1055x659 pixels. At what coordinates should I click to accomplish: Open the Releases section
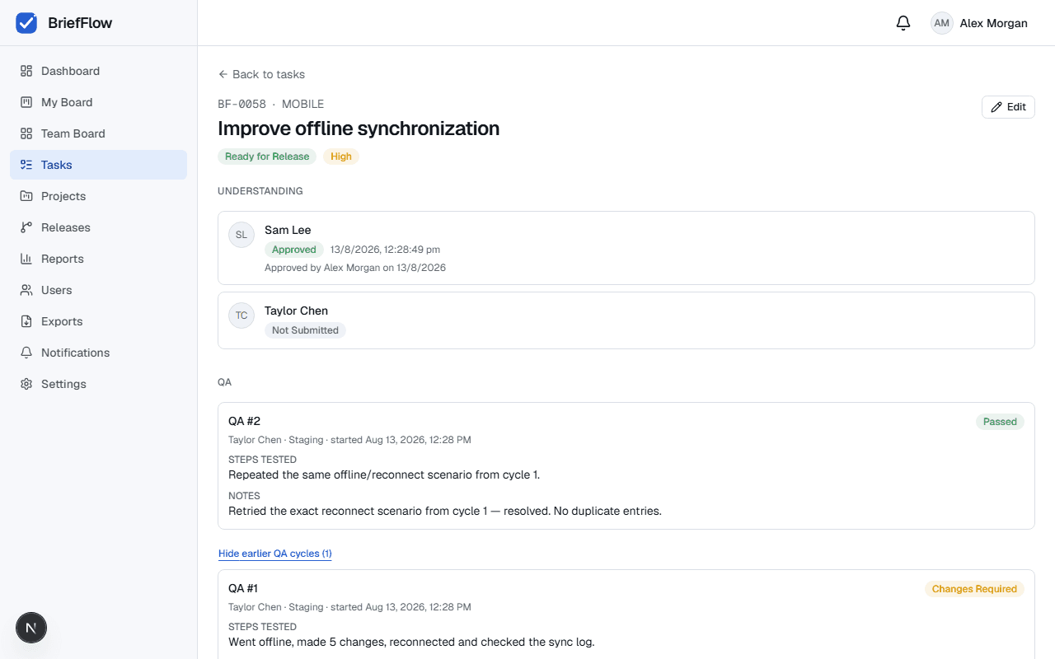[x=99, y=227]
